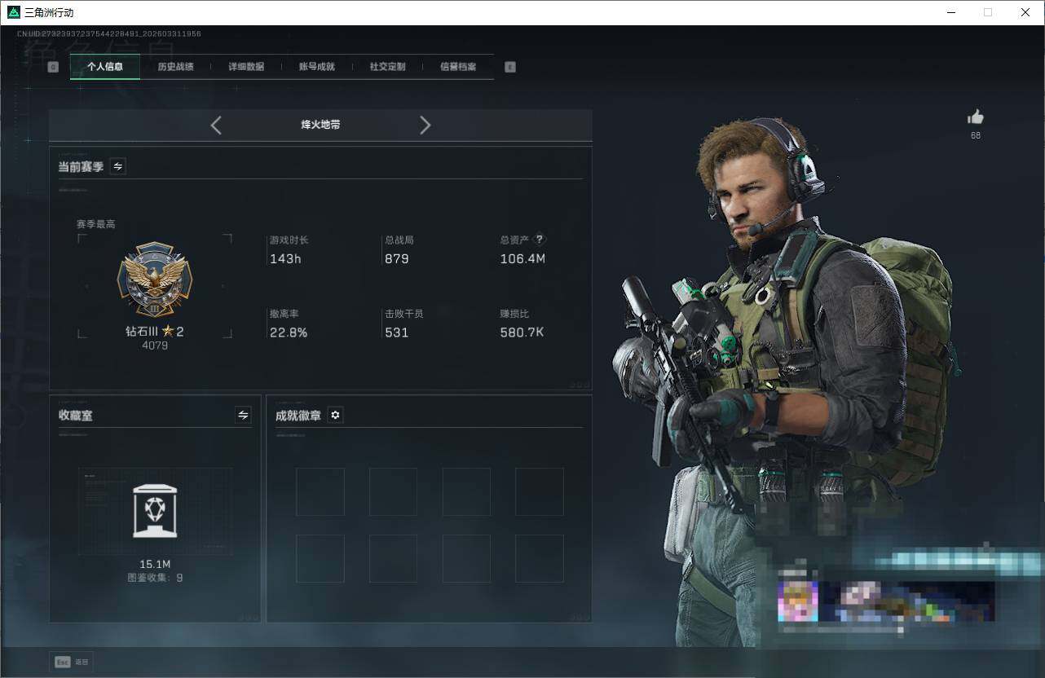
Task: Click the 赚损比 label
Action: (514, 314)
